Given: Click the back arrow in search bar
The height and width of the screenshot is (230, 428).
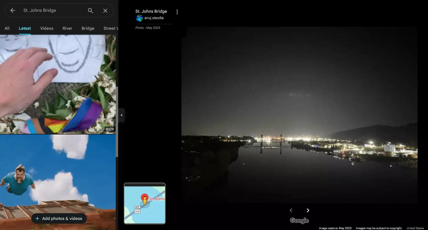Looking at the screenshot, I should pyautogui.click(x=13, y=10).
